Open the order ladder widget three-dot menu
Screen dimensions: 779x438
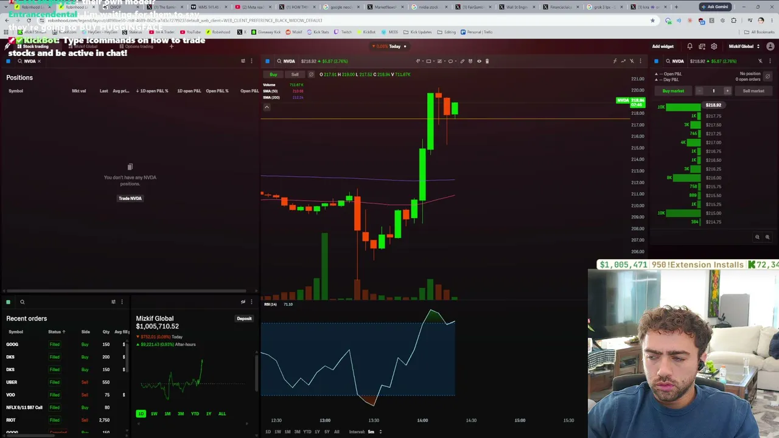click(x=770, y=61)
